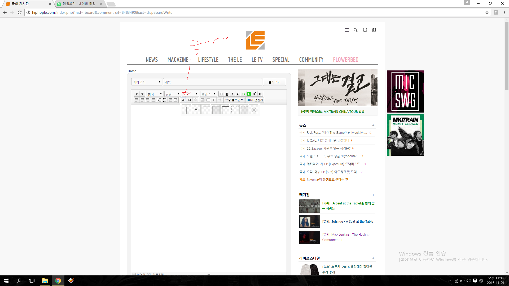Click the superscript button
509x286 pixels.
coord(255,94)
